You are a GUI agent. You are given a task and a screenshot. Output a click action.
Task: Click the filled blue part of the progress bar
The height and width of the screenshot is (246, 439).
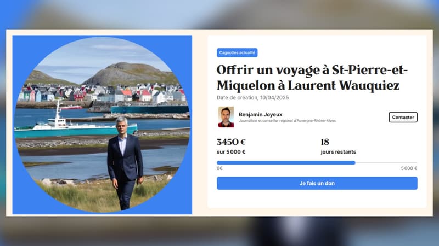pos(286,162)
